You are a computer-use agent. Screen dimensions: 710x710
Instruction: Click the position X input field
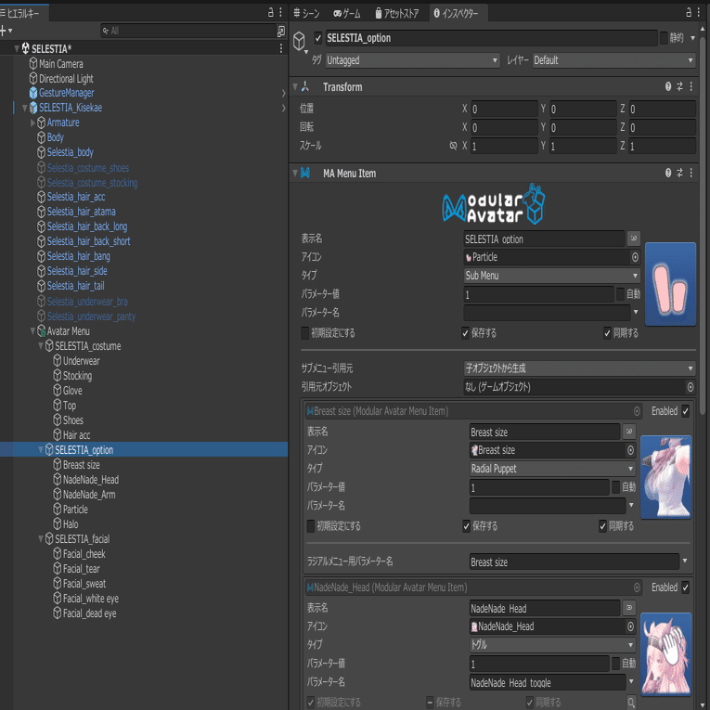(505, 109)
